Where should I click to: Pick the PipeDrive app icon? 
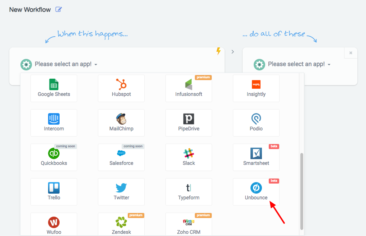(x=189, y=119)
